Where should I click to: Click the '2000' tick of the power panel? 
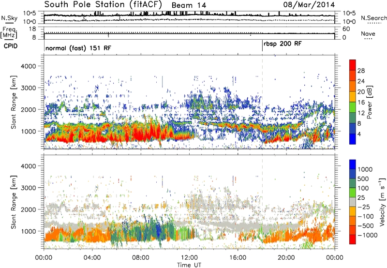click(x=28, y=109)
